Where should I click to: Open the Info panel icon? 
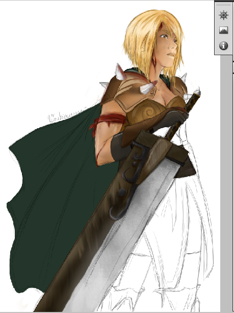(223, 46)
